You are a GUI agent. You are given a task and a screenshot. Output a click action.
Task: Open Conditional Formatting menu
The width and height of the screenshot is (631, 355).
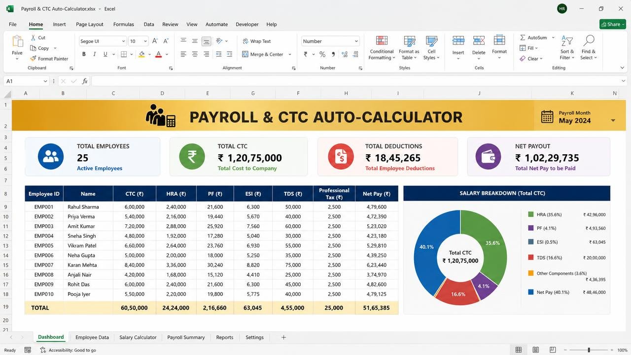382,48
